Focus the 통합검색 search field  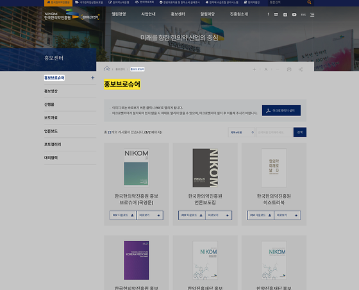coord(287,3)
